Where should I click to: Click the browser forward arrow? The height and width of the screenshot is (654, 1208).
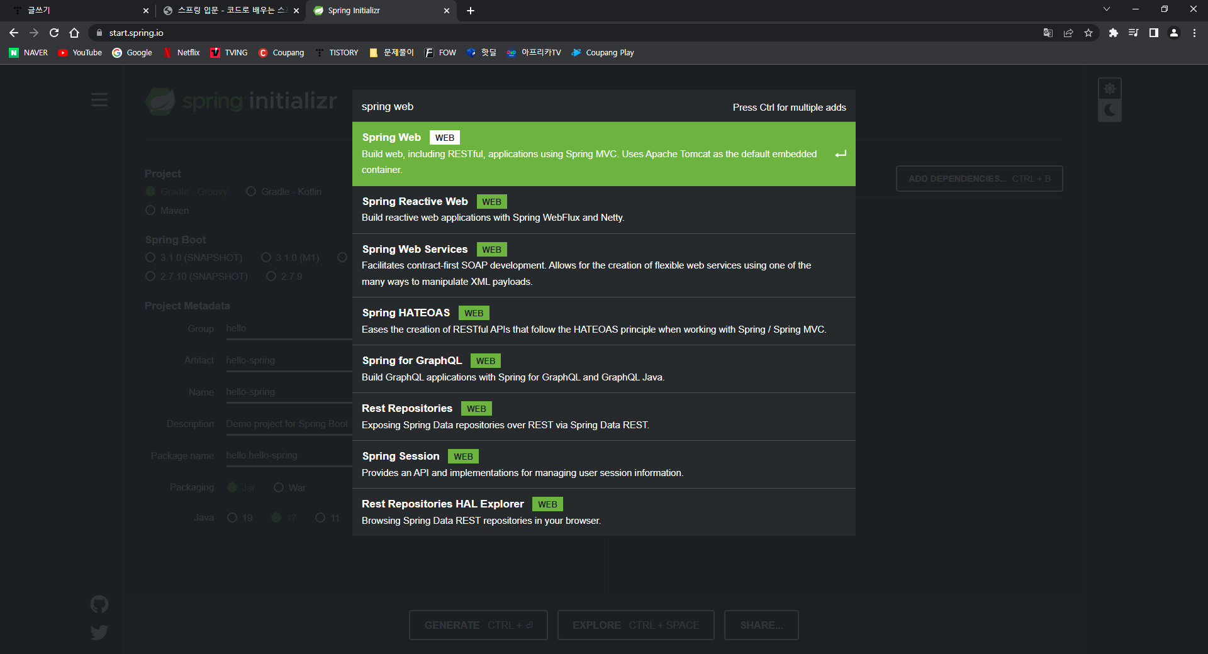[34, 33]
